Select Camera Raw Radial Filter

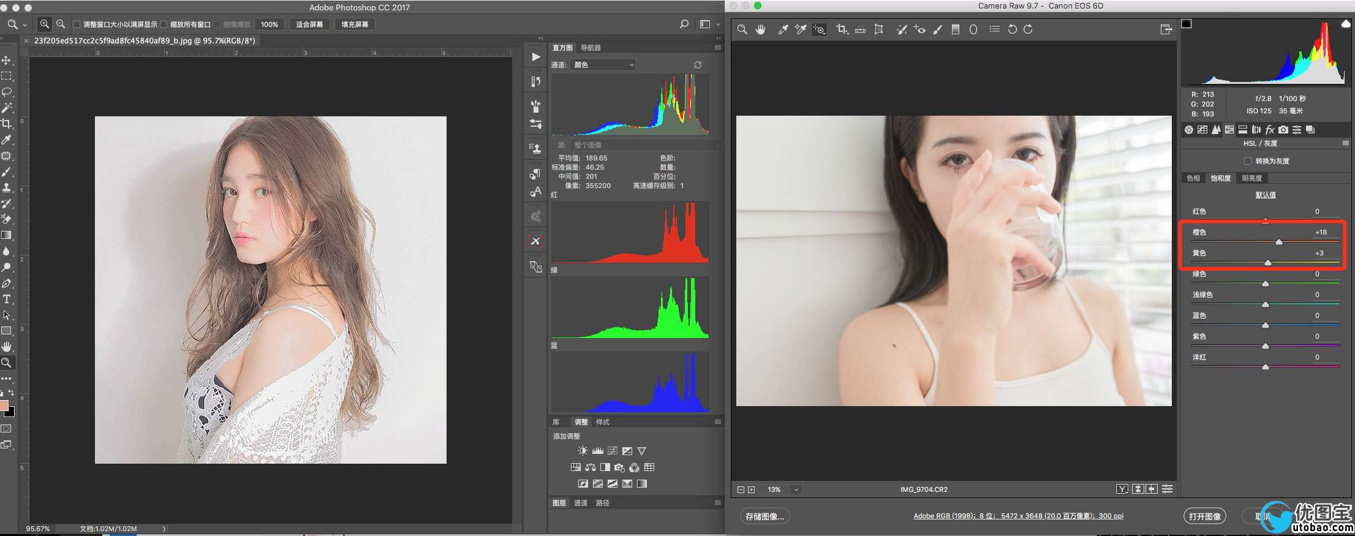click(x=973, y=29)
